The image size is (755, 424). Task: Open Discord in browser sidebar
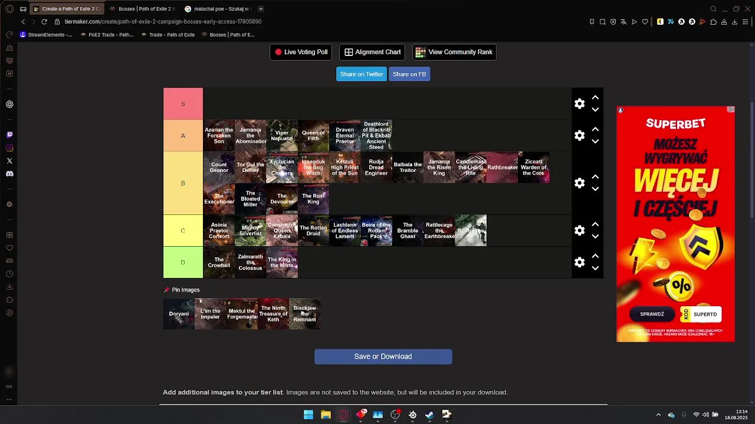click(9, 174)
